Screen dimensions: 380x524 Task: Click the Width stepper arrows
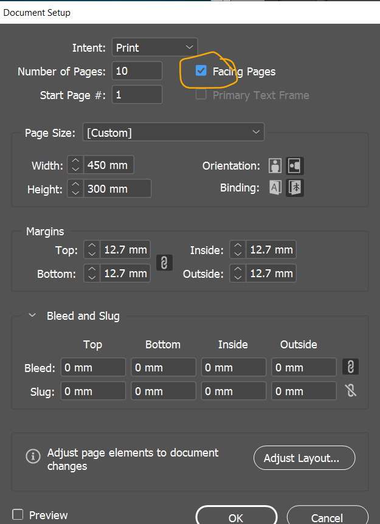[75, 165]
